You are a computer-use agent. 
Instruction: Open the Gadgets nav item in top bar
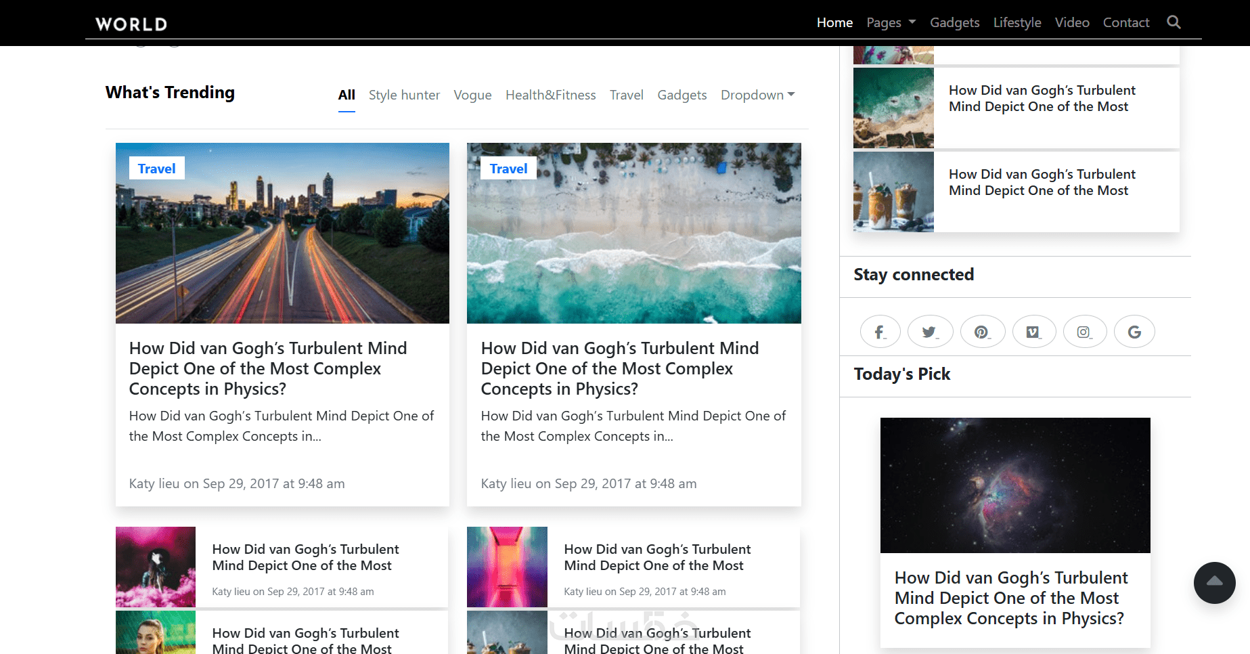[954, 22]
